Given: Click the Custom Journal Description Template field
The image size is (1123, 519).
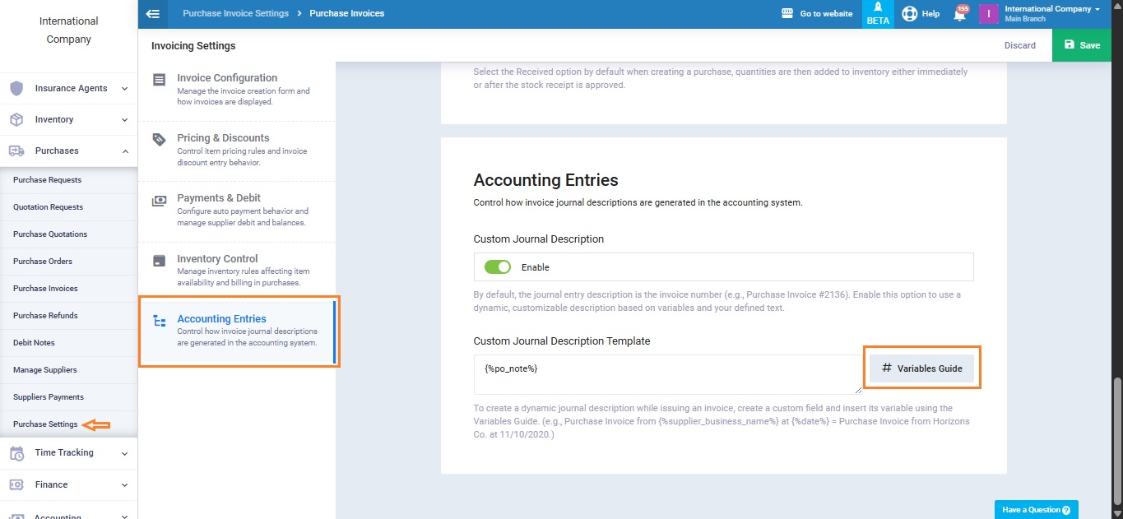Looking at the screenshot, I should [668, 374].
